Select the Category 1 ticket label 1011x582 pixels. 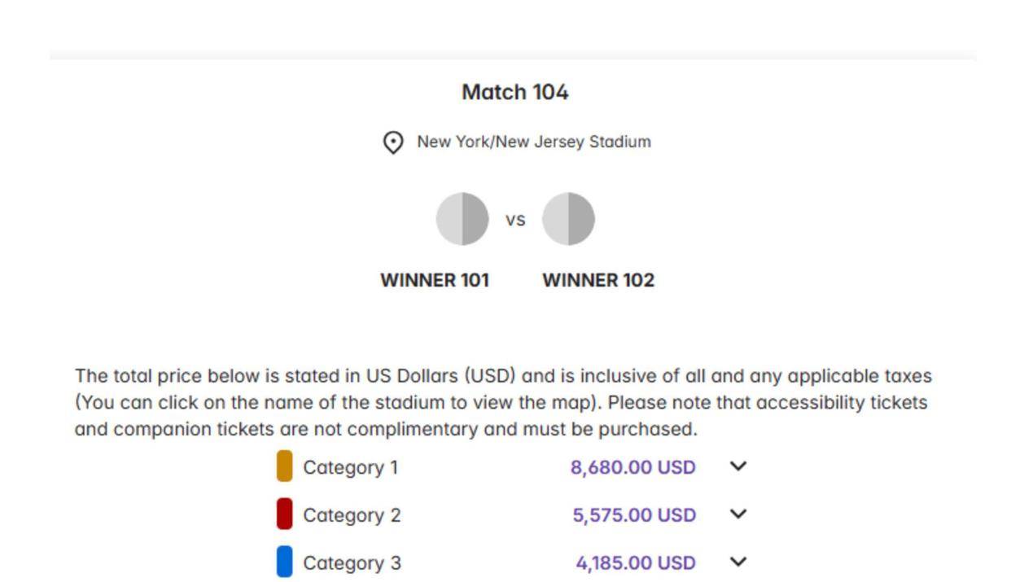[x=351, y=467]
